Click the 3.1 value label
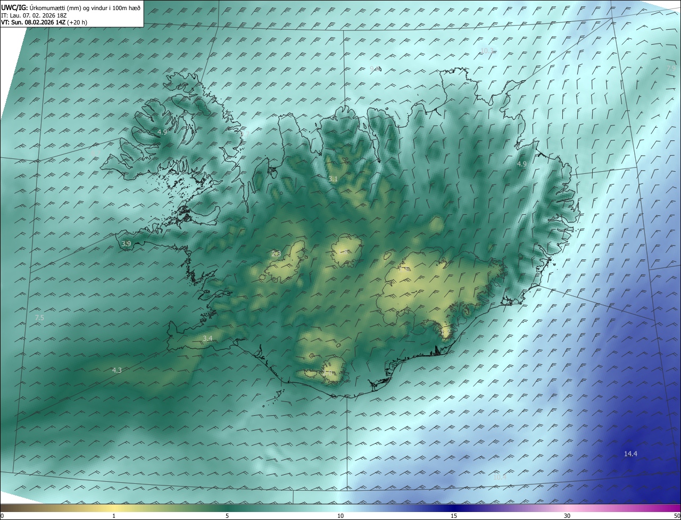The image size is (681, 520). [x=333, y=179]
